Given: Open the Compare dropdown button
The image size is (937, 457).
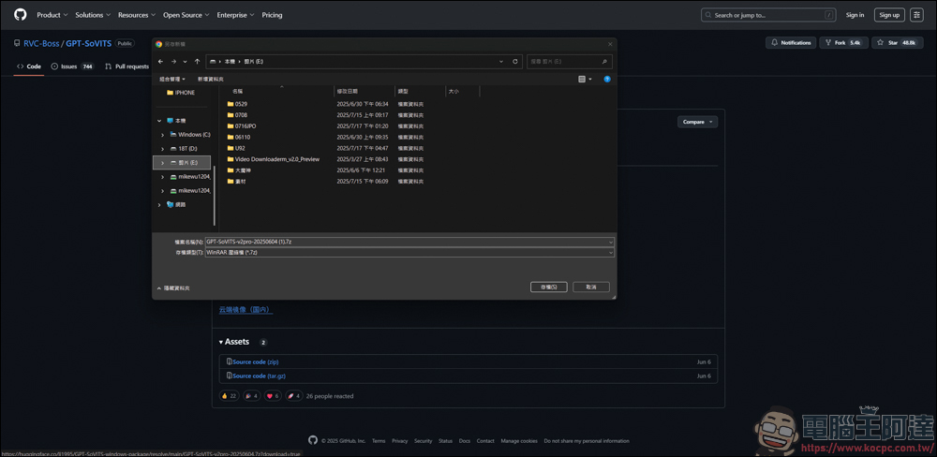Looking at the screenshot, I should click(x=697, y=122).
